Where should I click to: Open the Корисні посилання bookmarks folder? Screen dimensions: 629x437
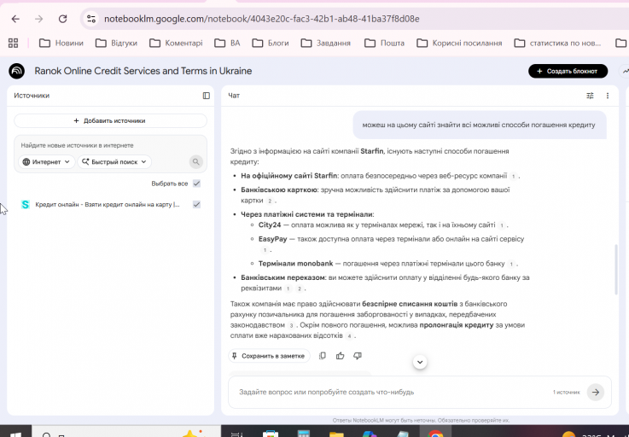click(459, 43)
